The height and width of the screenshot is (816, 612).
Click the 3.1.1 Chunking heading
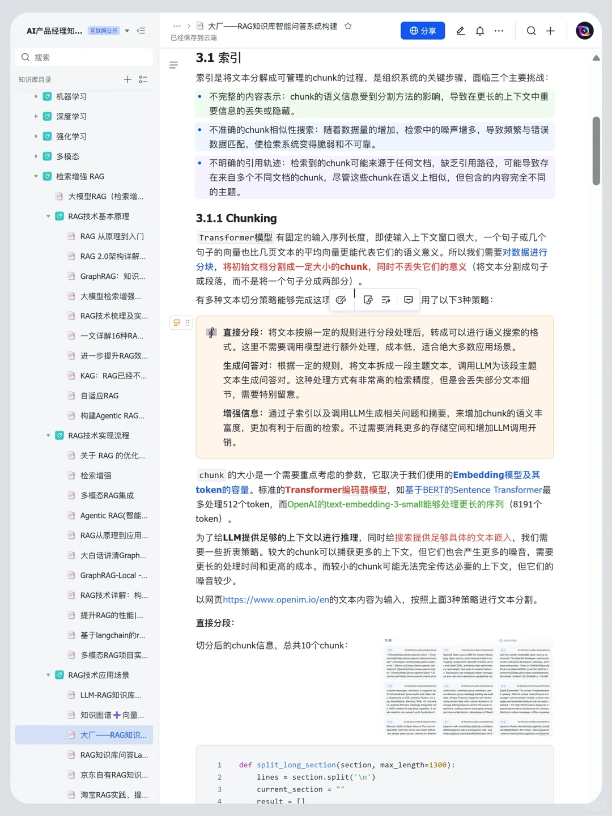point(236,218)
